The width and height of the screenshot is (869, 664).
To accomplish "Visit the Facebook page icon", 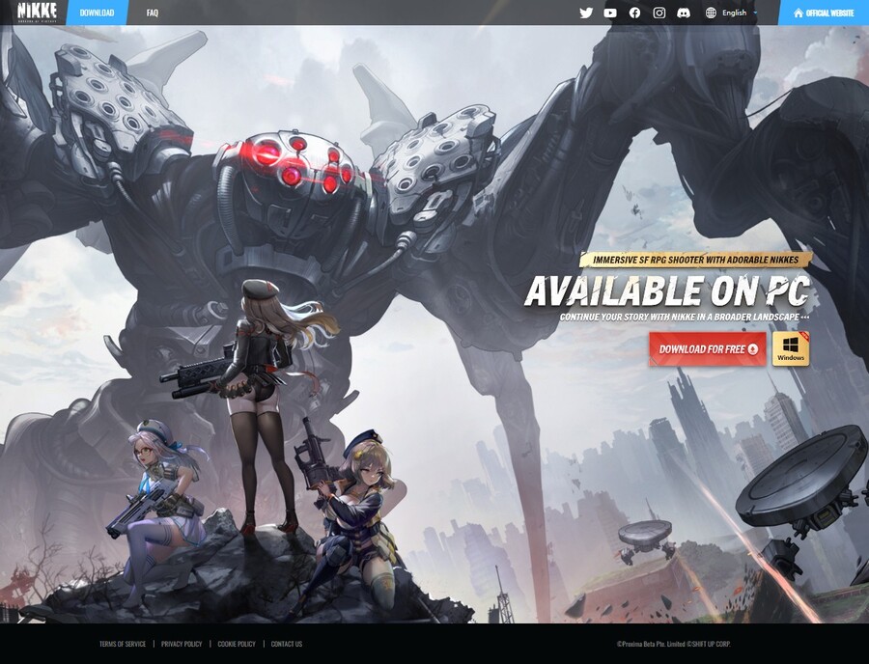I will pyautogui.click(x=634, y=13).
